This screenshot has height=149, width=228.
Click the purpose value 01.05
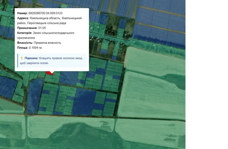coord(42,28)
